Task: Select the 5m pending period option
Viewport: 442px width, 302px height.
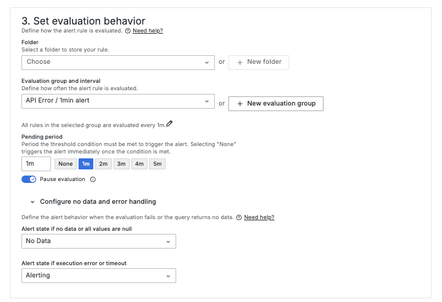Action: tap(157, 164)
